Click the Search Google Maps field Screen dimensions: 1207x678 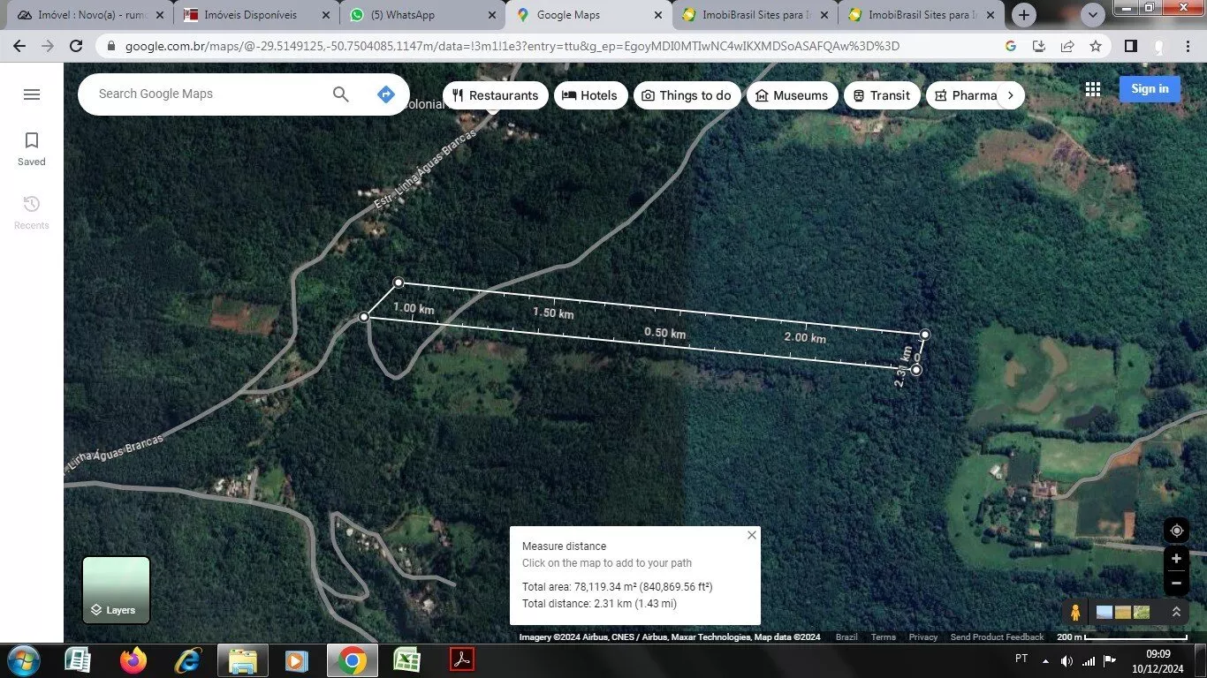208,94
